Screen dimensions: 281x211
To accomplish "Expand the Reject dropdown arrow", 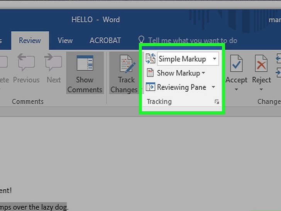I will click(x=261, y=89).
